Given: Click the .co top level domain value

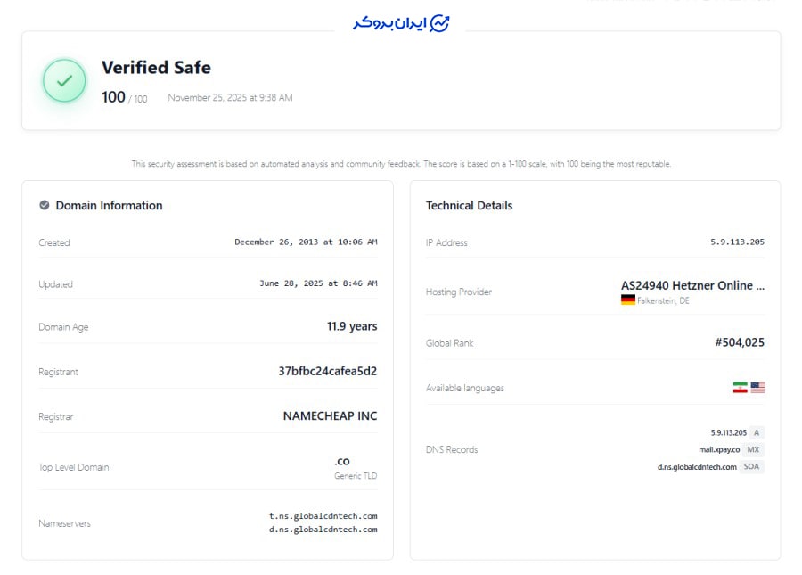Looking at the screenshot, I should tap(342, 461).
